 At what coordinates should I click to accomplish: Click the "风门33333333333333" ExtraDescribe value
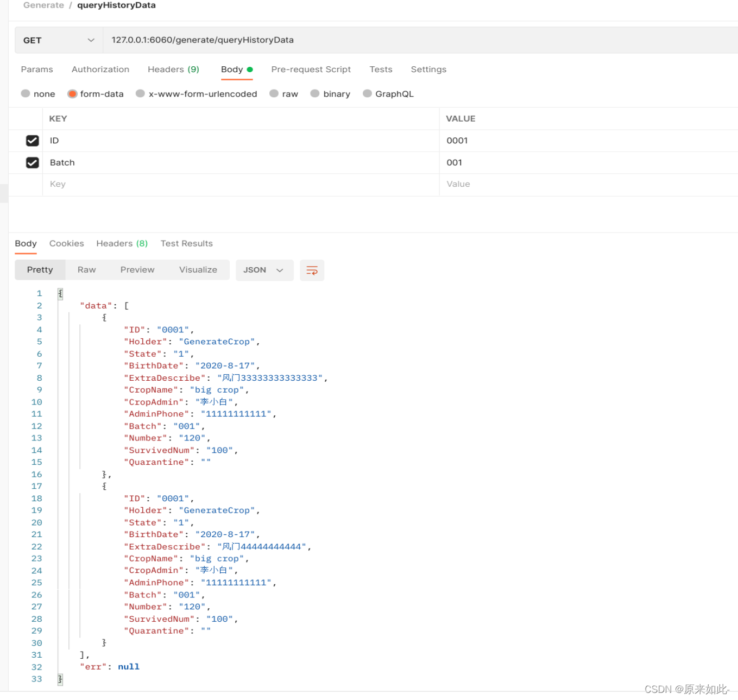coord(270,378)
